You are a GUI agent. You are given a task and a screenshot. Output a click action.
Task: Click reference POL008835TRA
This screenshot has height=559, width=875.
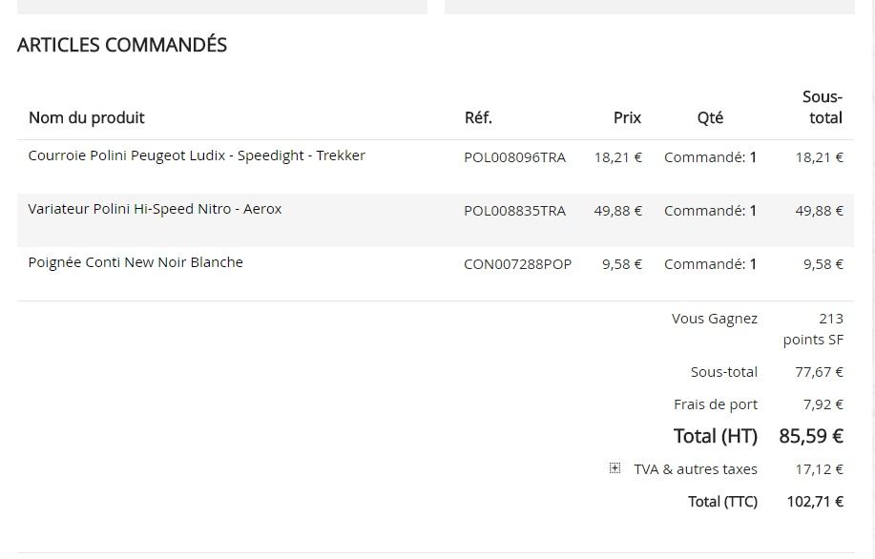point(514,211)
